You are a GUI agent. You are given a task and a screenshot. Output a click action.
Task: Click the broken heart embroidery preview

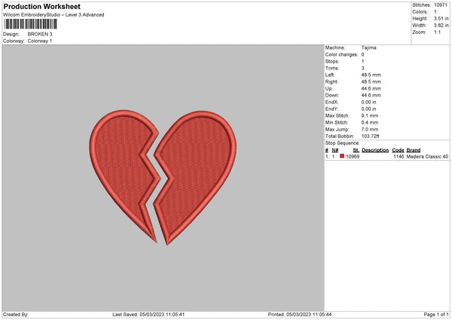(163, 177)
